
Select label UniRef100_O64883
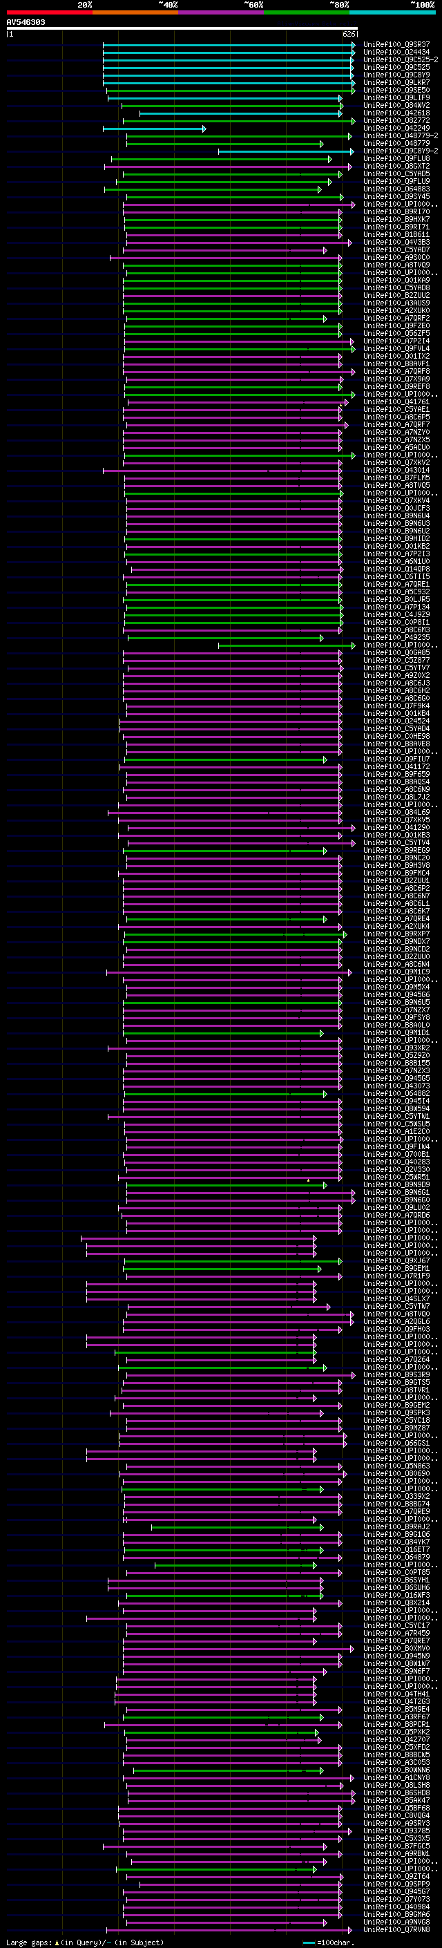pos(396,190)
